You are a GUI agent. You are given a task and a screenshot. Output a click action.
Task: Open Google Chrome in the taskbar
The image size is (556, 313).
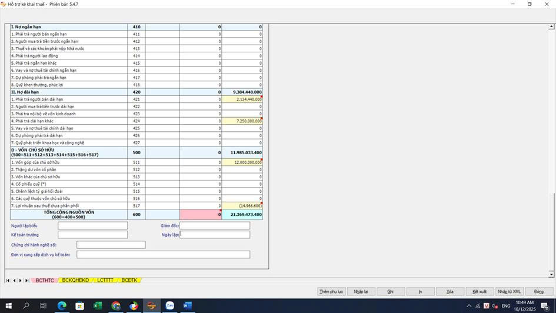point(116,306)
